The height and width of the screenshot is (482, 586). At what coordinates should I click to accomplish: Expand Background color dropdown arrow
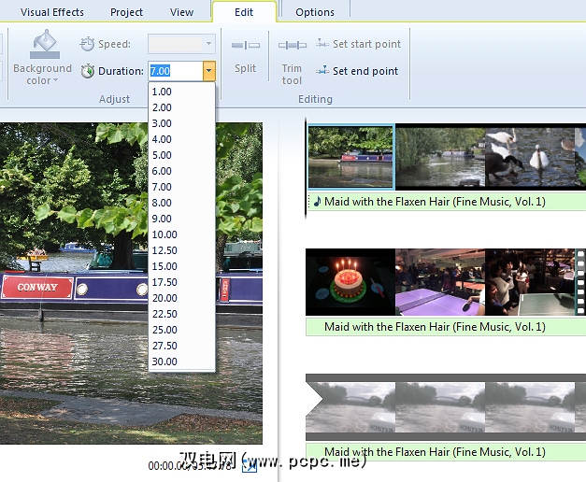(56, 80)
